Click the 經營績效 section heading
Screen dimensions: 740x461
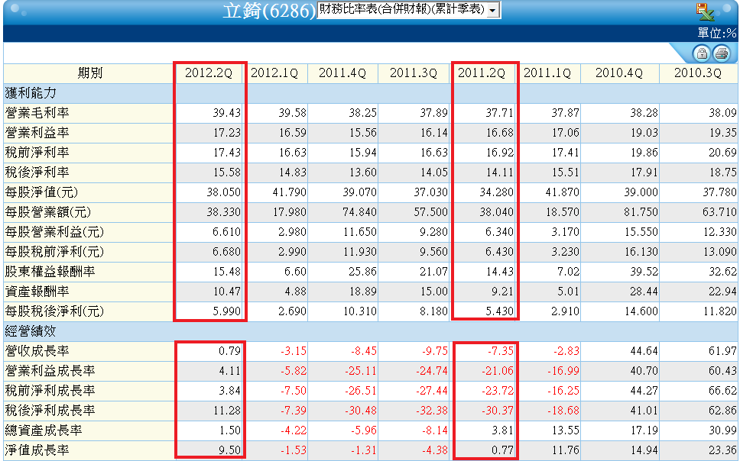pos(31,331)
